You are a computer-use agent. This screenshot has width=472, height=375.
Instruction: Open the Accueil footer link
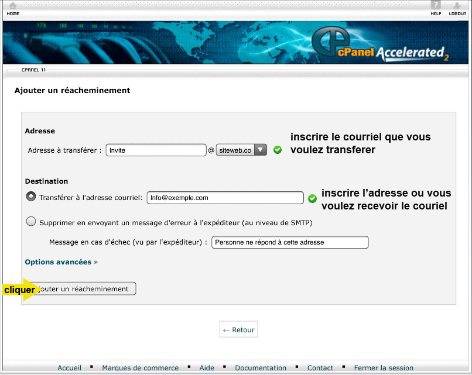pos(69,368)
